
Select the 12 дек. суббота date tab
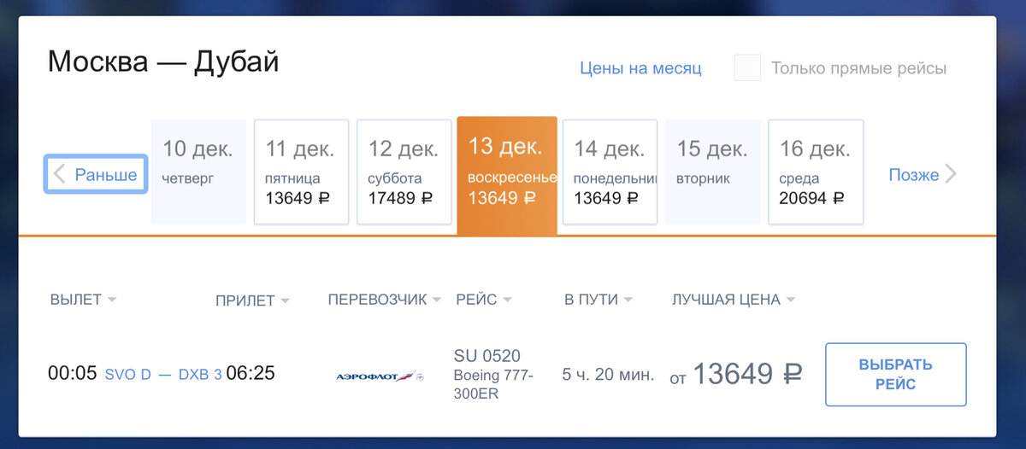coord(404,172)
